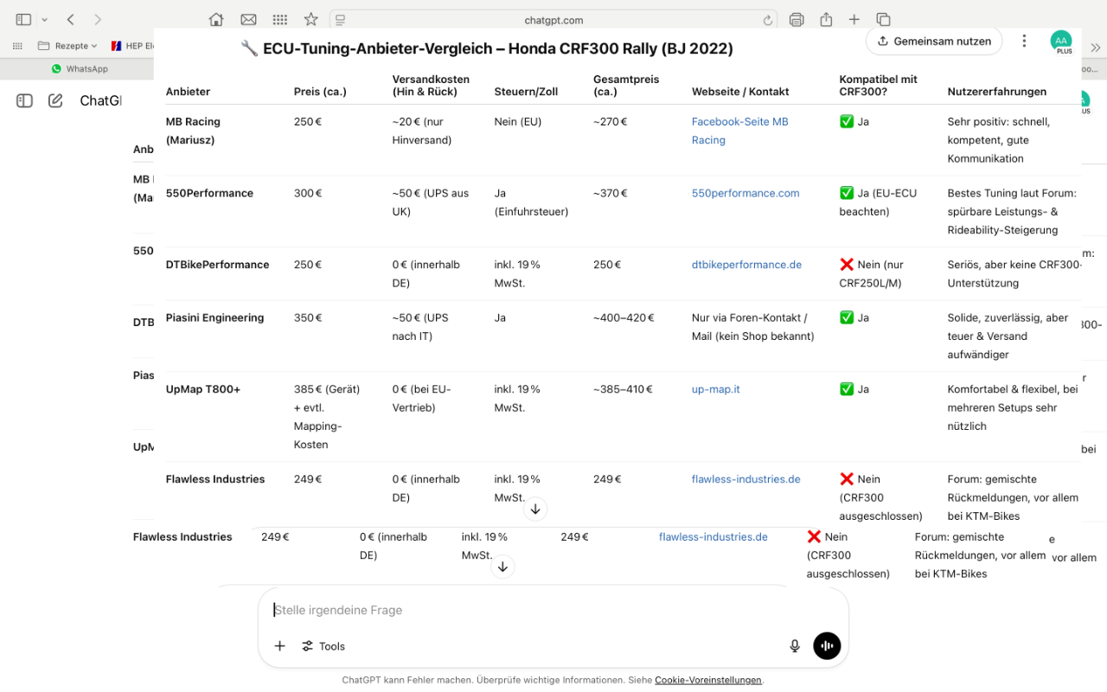Screen dimensions: 1107x692
Task: Open the 550performance.com link
Action: click(x=745, y=193)
